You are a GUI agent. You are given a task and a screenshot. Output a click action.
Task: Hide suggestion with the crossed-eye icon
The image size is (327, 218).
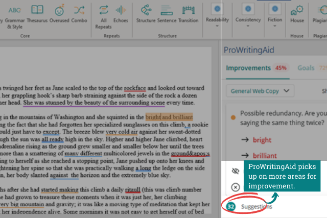pos(236,171)
